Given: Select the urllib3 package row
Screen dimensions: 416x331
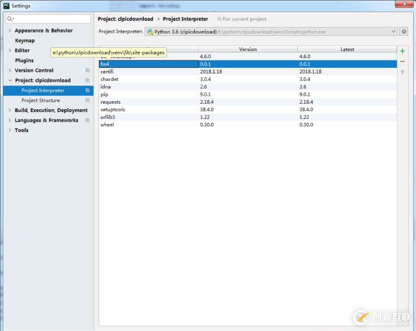Looking at the screenshot, I should 248,117.
